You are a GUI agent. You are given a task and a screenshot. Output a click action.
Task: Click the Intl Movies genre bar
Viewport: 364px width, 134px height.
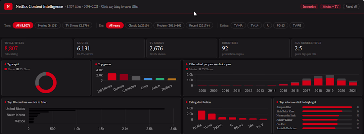[x=112, y=77]
